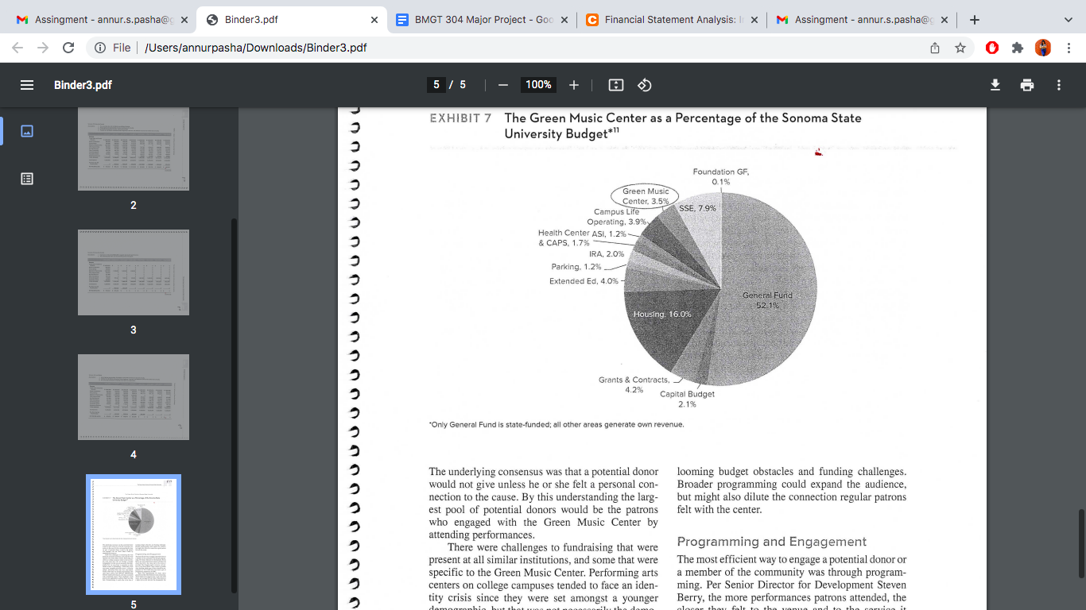Print the Binder3.pdf document
The image size is (1086, 610).
(1026, 85)
